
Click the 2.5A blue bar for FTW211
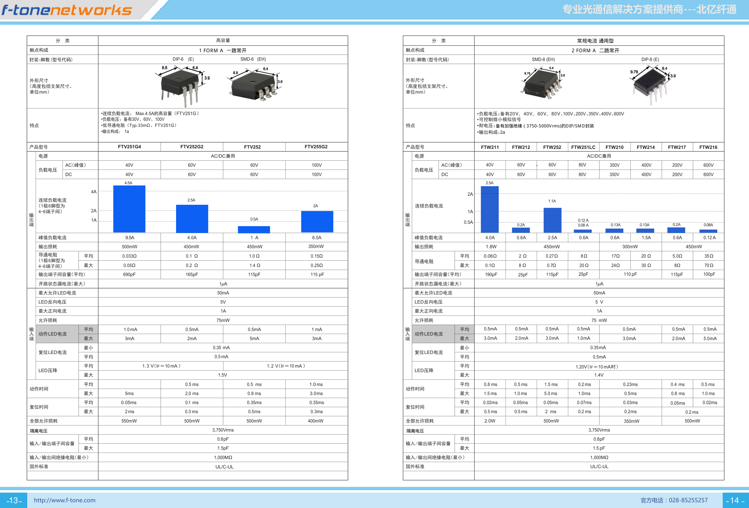[490, 209]
